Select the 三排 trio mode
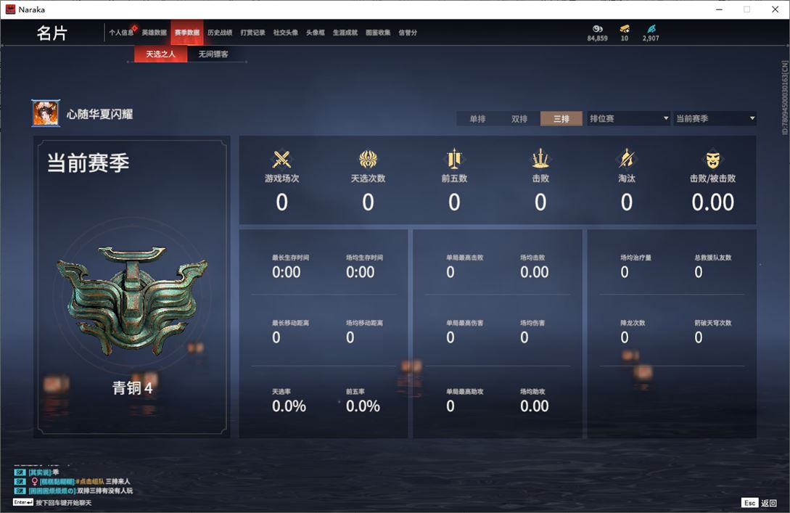790x513 pixels. coord(561,118)
